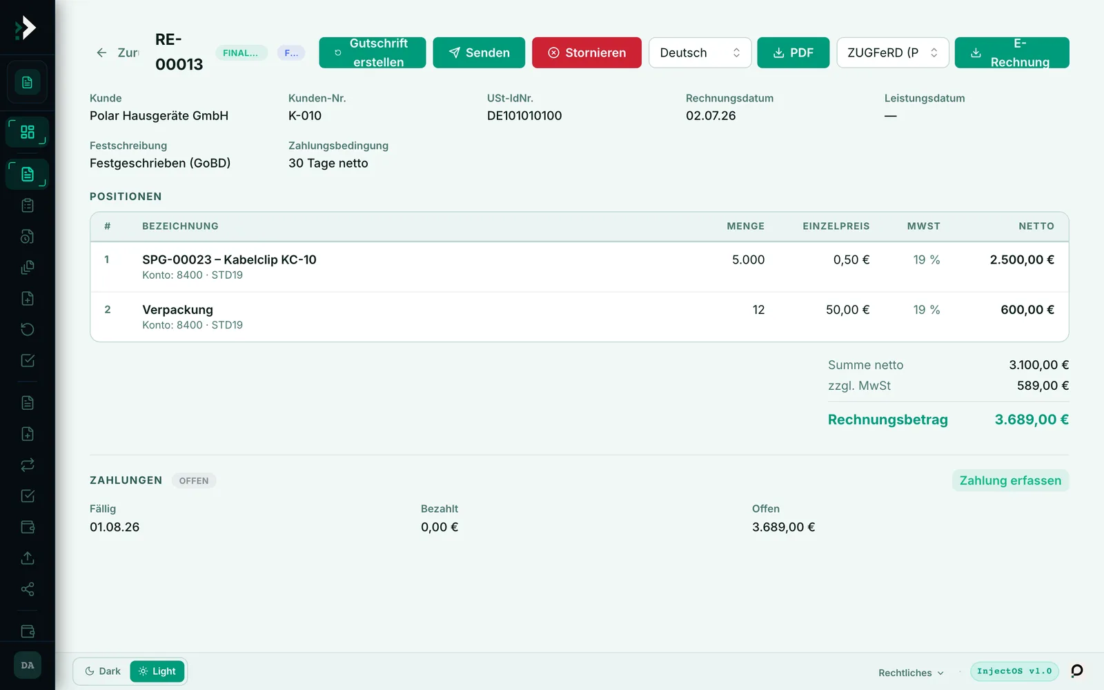Click the Rechnungsbetrag total 3.689,00 €
The width and height of the screenshot is (1104, 690).
click(x=1032, y=420)
